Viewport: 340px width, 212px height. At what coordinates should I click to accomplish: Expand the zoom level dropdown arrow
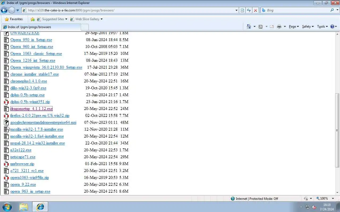[333, 198]
